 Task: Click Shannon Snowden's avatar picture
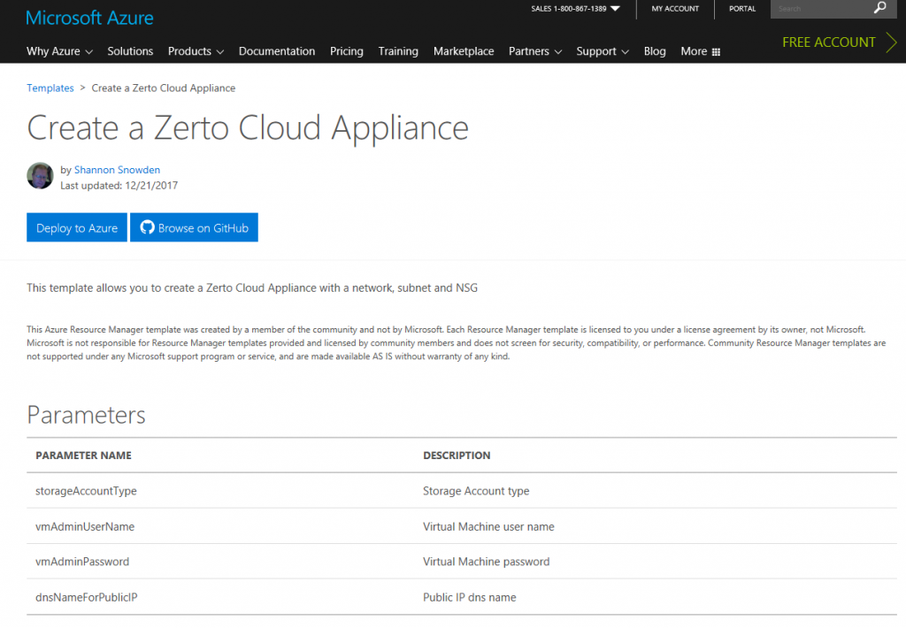tap(41, 176)
